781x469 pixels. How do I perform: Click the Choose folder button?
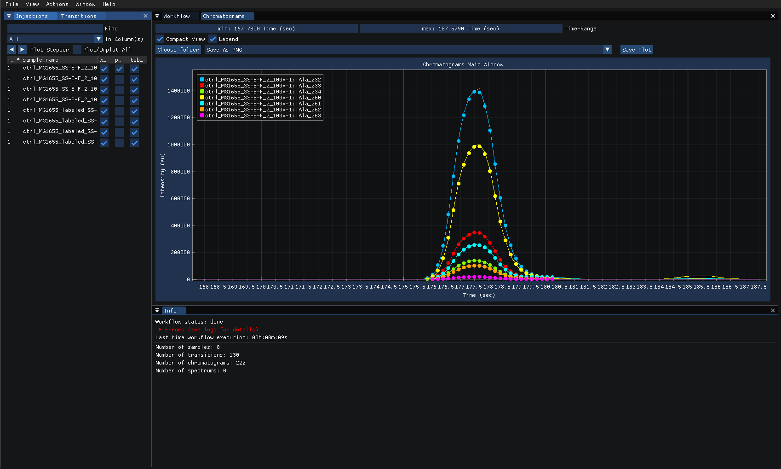(x=178, y=50)
